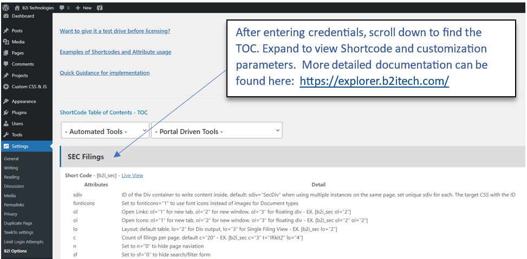Click the 'lo' attribute cell

coord(75,229)
